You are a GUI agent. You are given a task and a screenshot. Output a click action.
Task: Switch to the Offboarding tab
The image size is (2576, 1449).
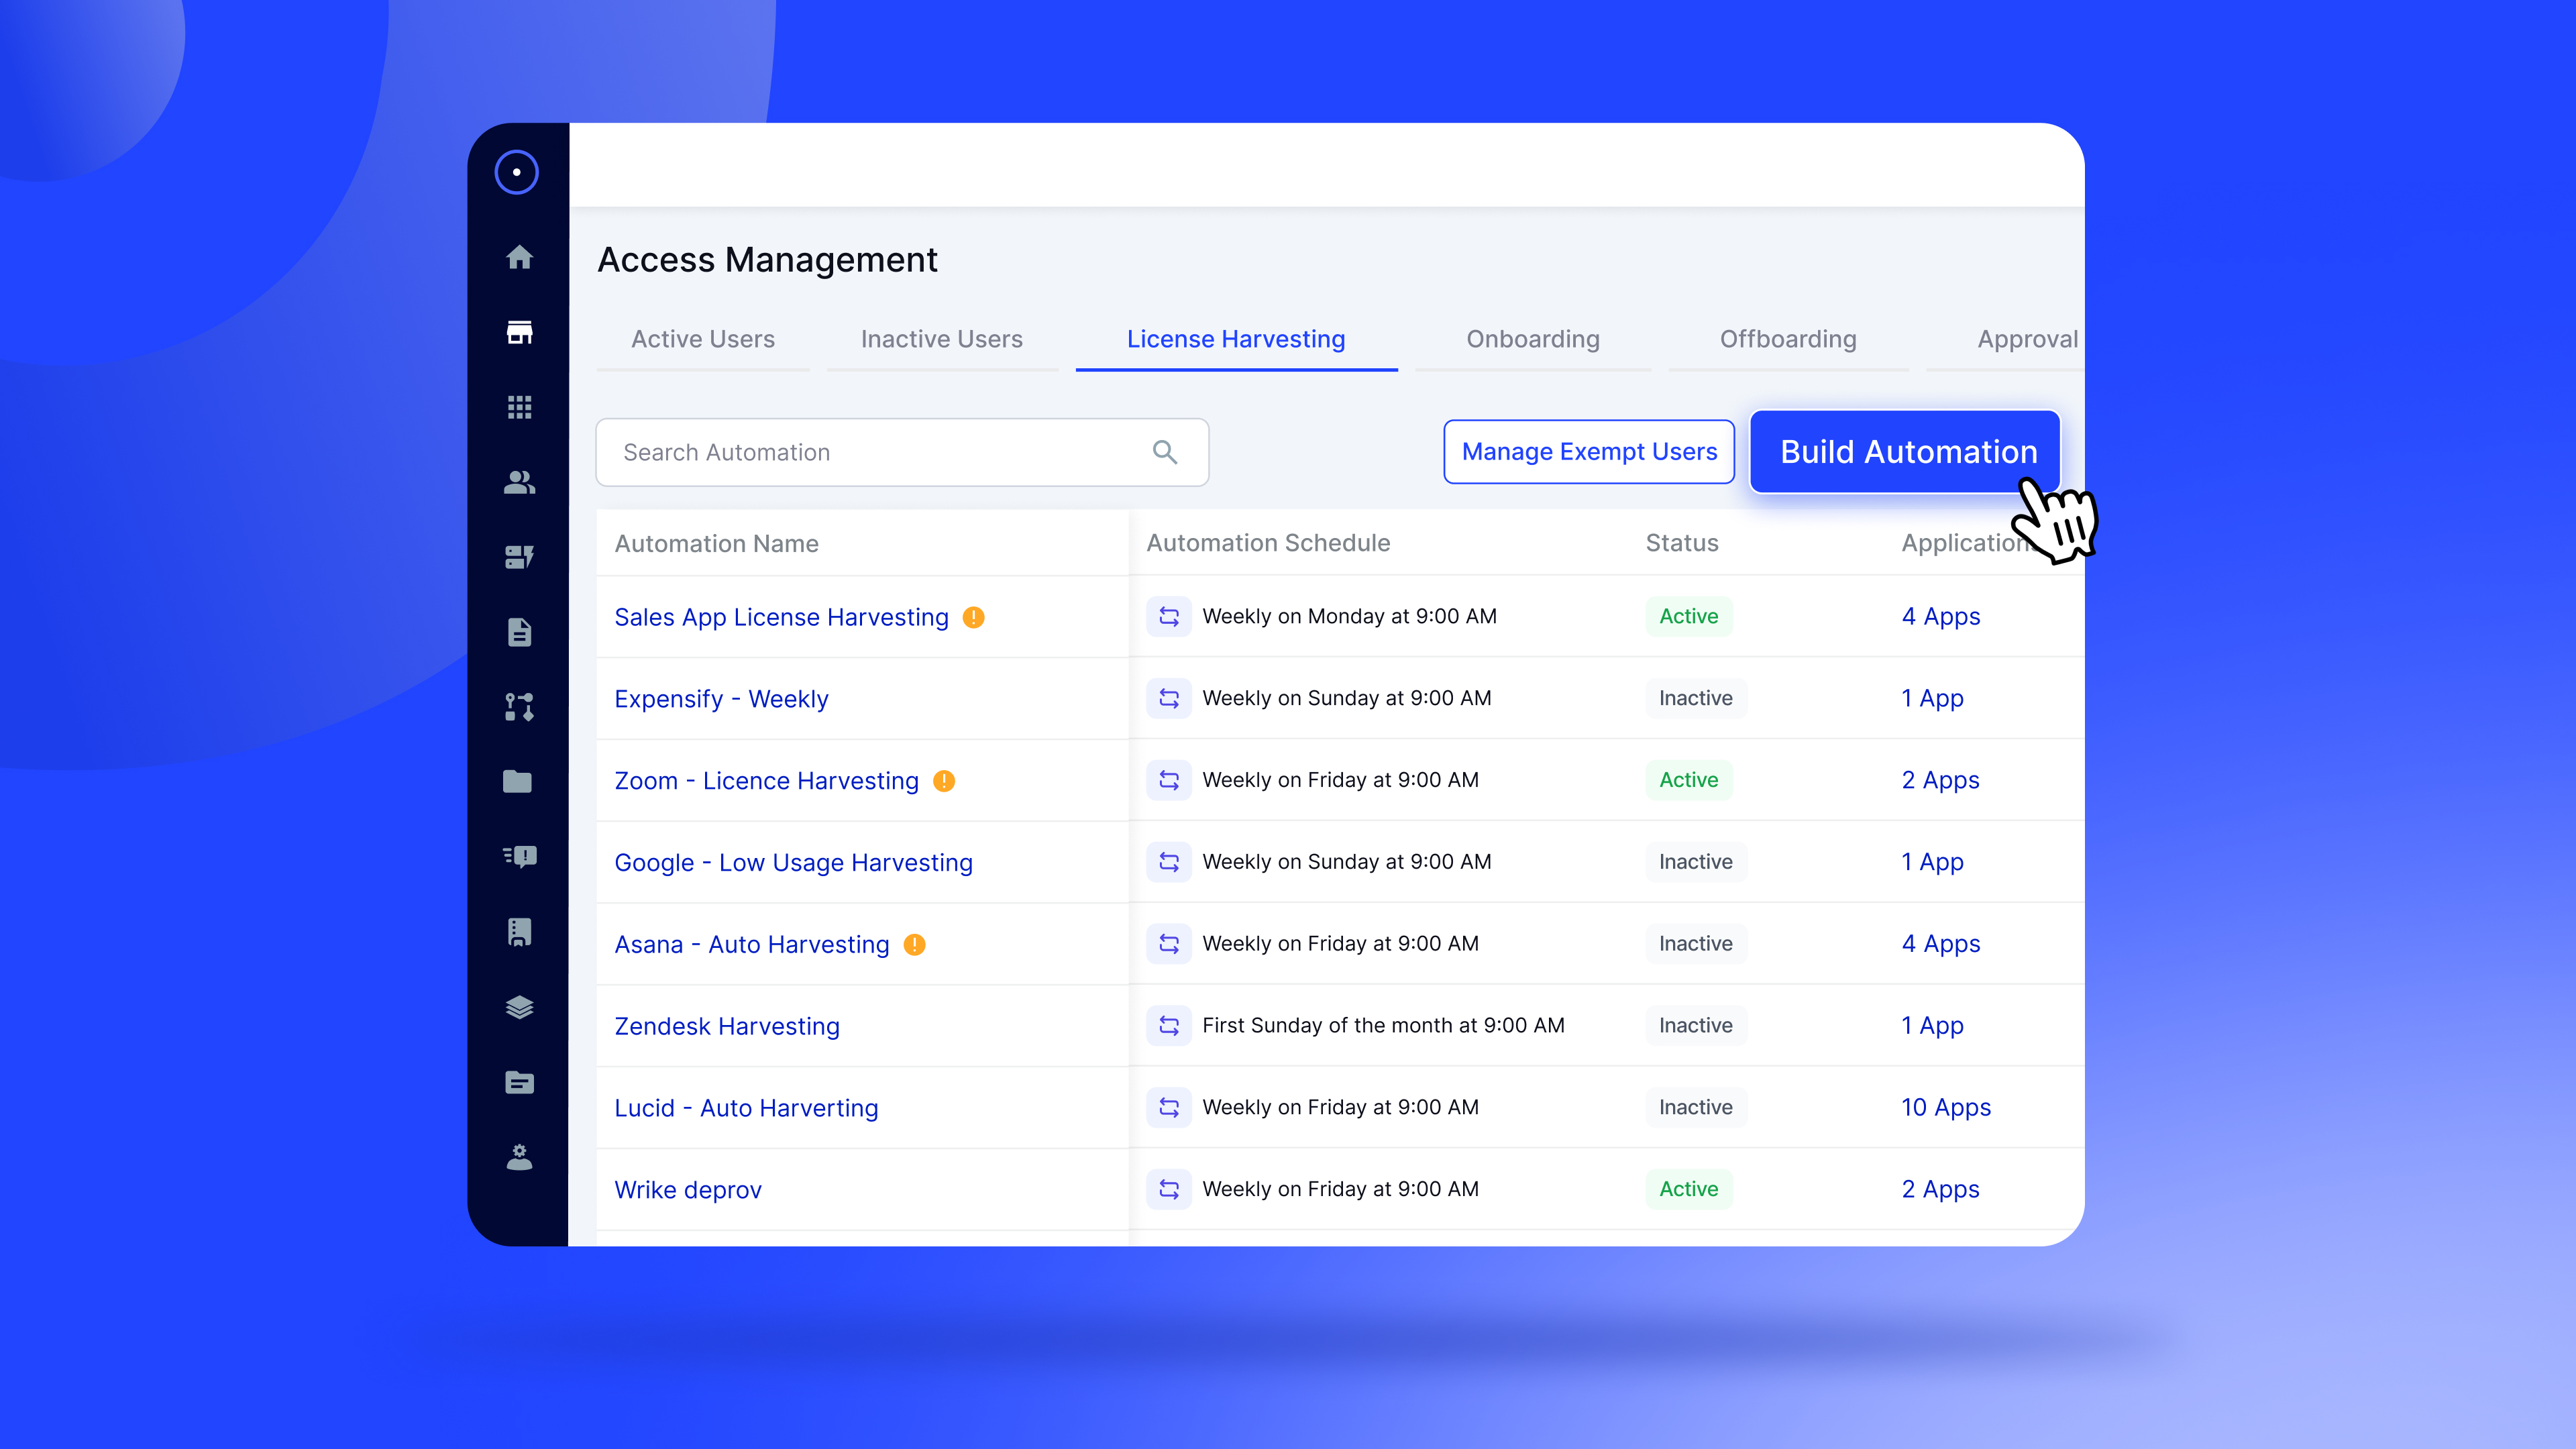point(1788,340)
